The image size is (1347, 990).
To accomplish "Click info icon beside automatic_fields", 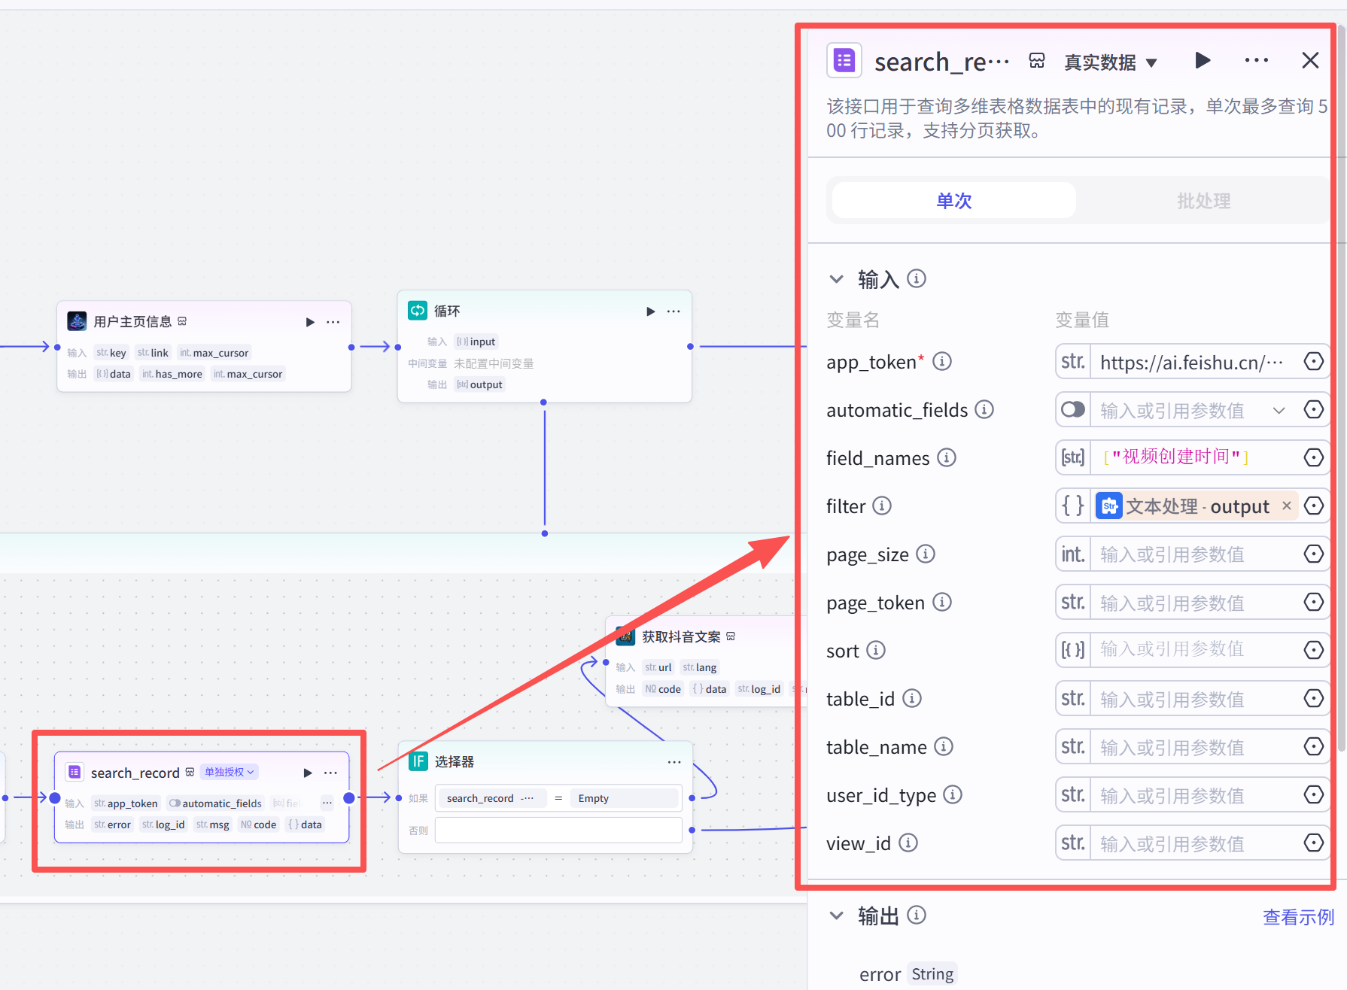I will [x=984, y=409].
